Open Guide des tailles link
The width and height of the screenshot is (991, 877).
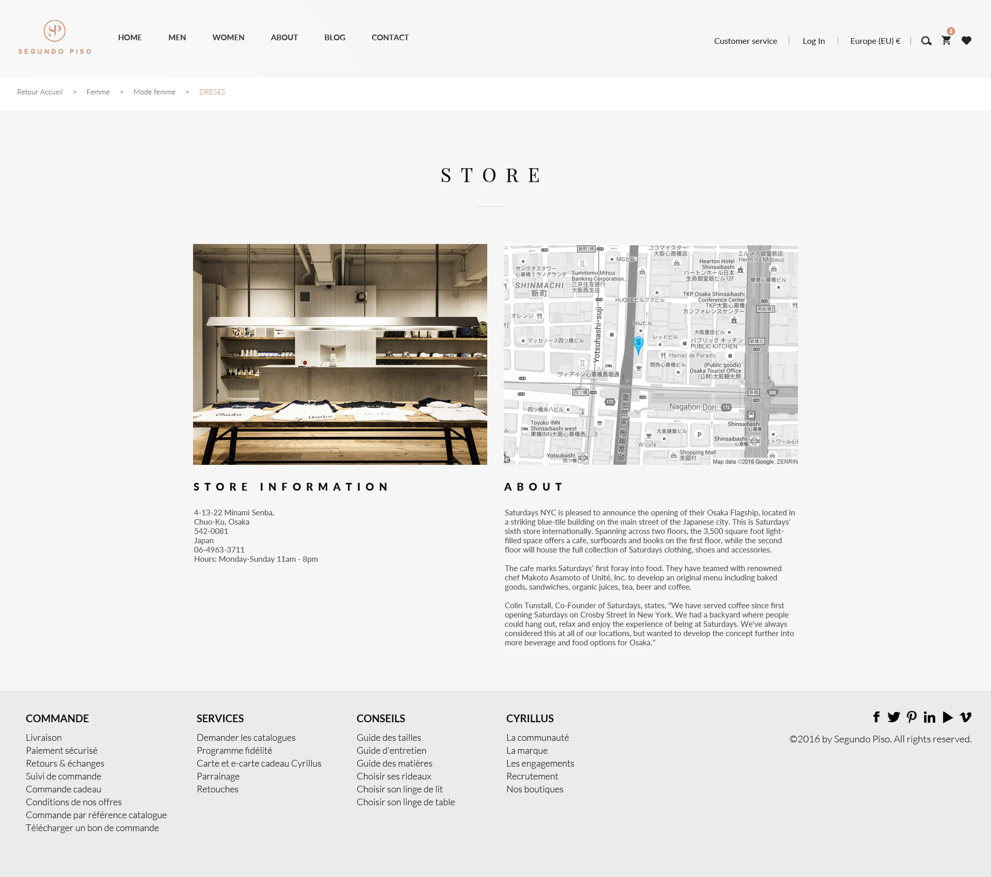pyautogui.click(x=389, y=738)
